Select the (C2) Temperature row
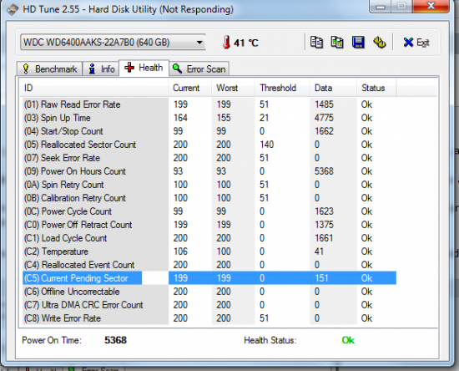Image resolution: width=459 pixels, height=371 pixels. coord(209,252)
